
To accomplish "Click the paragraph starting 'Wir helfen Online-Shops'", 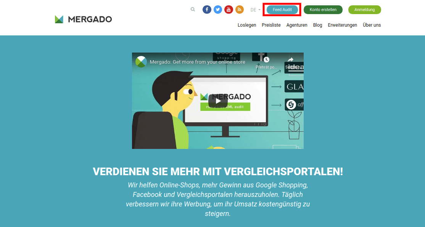I will [218, 200].
